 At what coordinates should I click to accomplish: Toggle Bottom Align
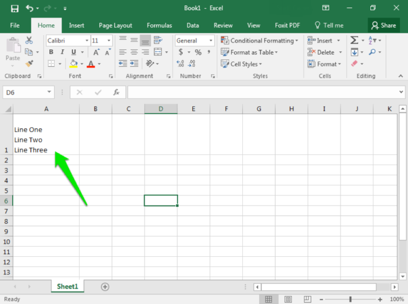click(146, 40)
